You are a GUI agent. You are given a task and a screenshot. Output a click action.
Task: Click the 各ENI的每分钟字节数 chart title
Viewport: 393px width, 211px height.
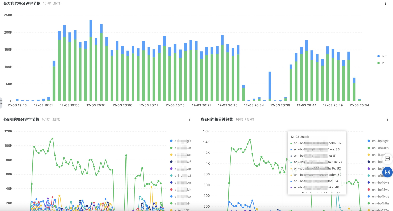pos(21,119)
